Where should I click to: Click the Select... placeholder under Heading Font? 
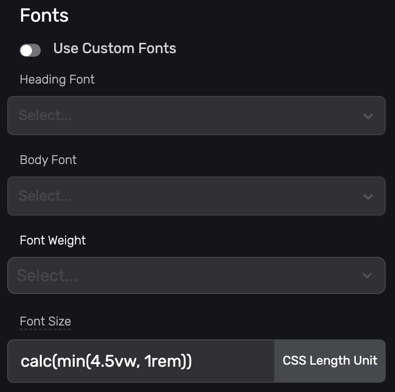(x=45, y=116)
